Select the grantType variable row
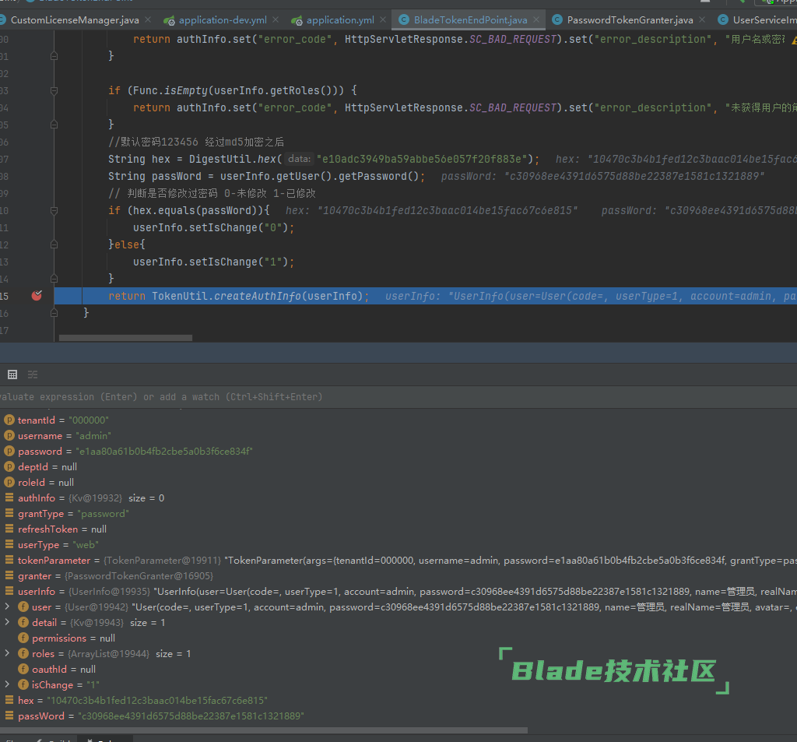 (x=398, y=514)
